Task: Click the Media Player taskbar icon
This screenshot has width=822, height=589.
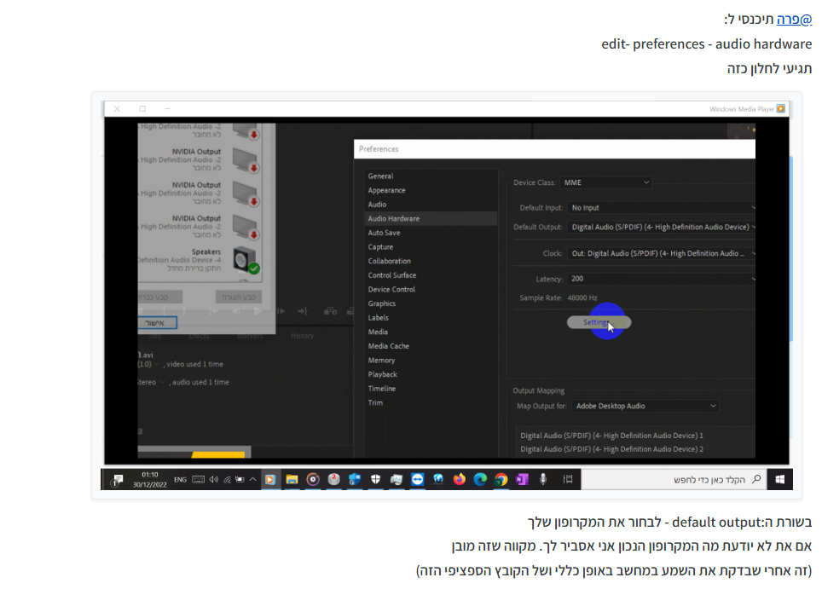Action: pyautogui.click(x=270, y=479)
